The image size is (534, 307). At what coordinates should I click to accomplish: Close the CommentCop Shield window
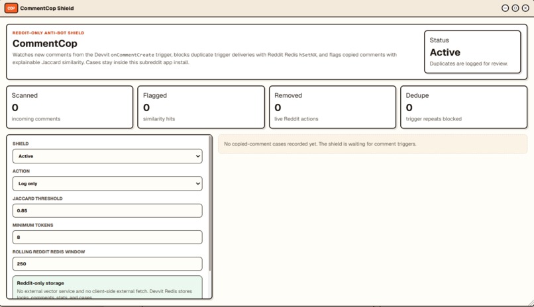click(525, 8)
